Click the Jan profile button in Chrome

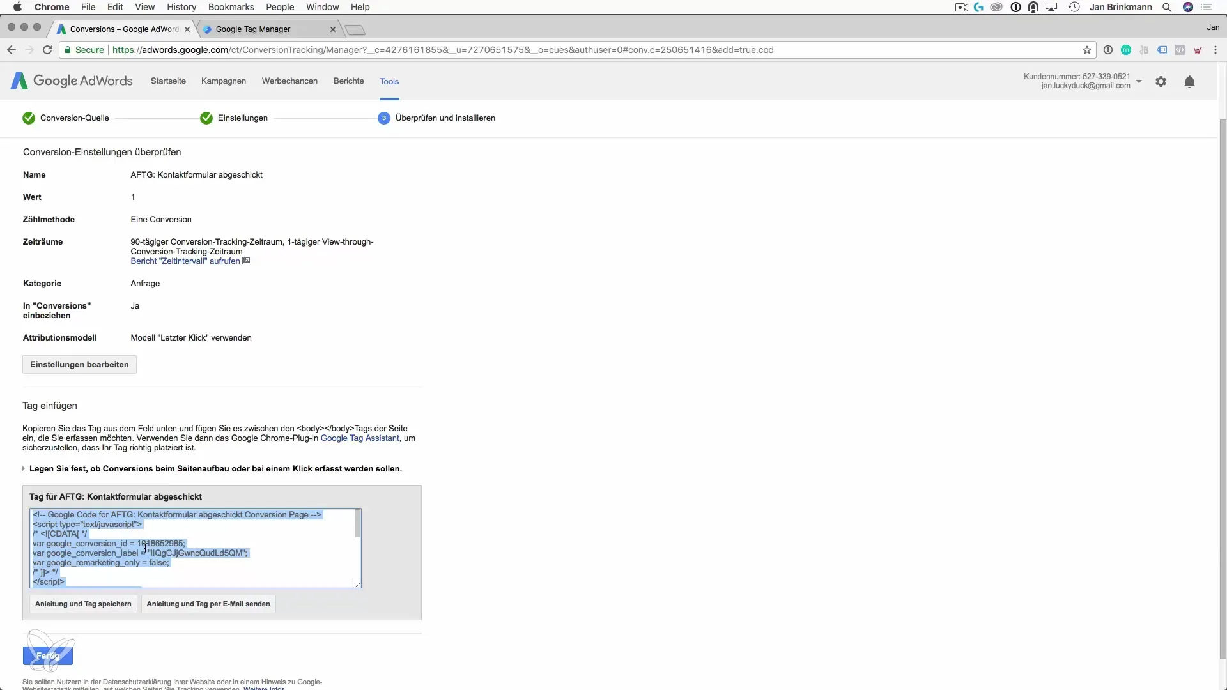1213,27
